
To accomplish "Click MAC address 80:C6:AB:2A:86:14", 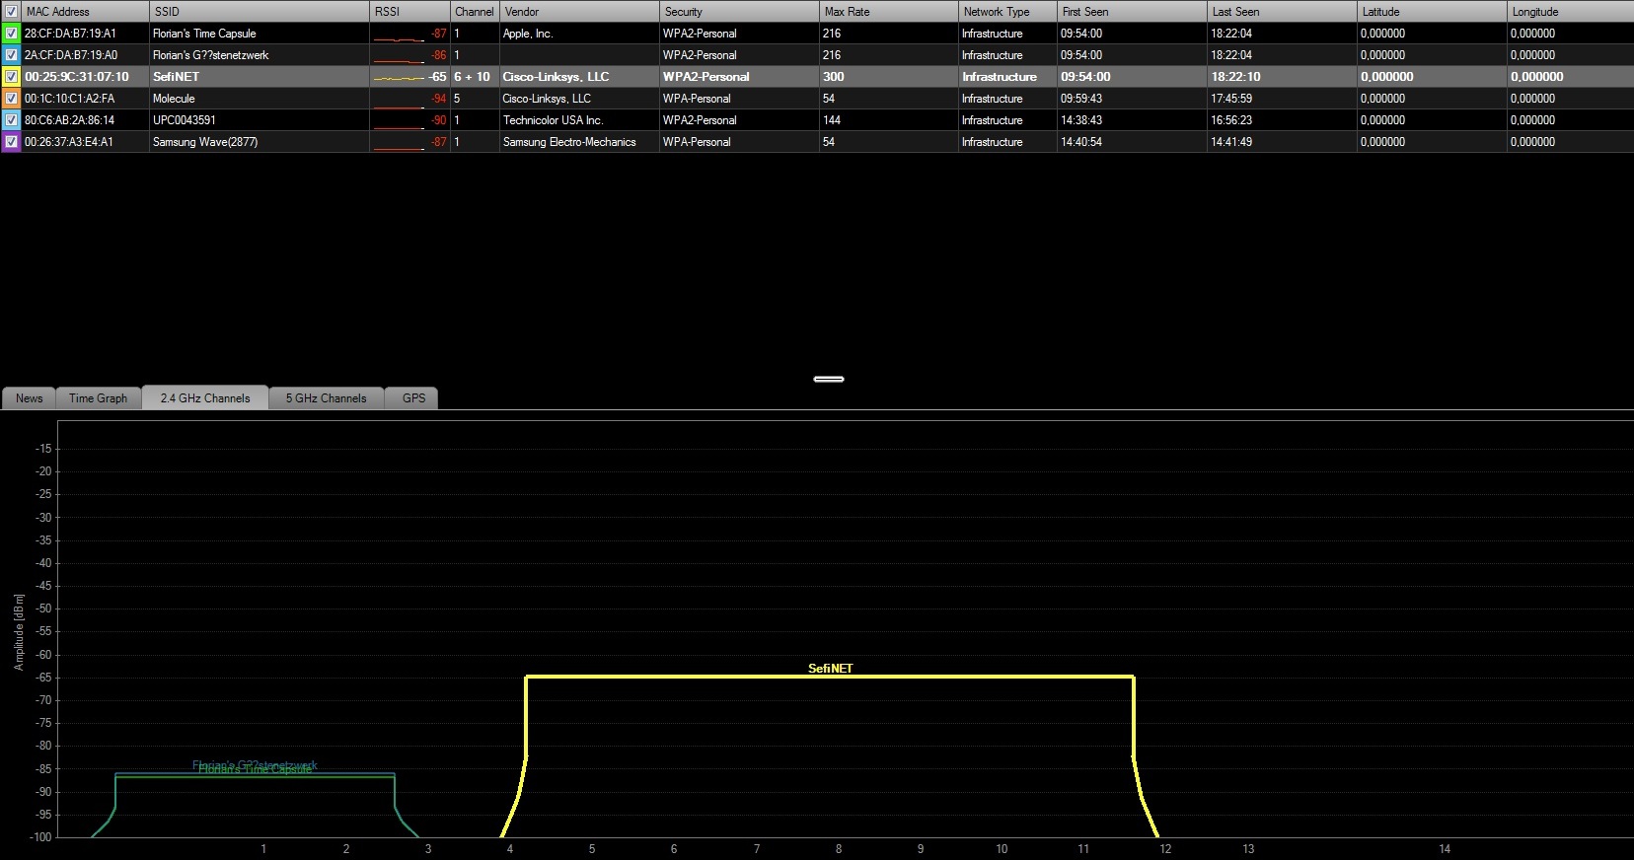I will pos(69,120).
